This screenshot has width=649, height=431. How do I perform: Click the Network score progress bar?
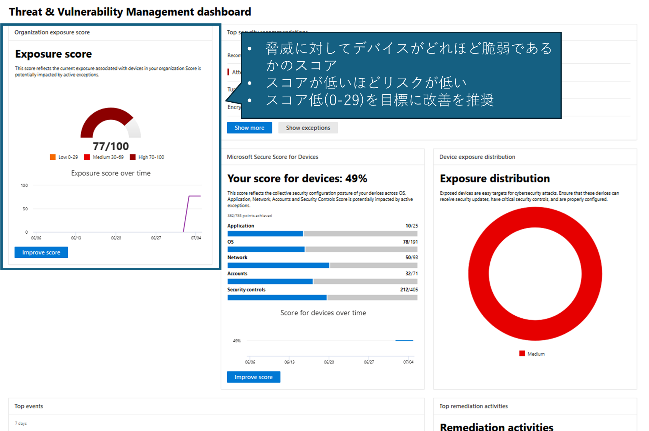[323, 265]
